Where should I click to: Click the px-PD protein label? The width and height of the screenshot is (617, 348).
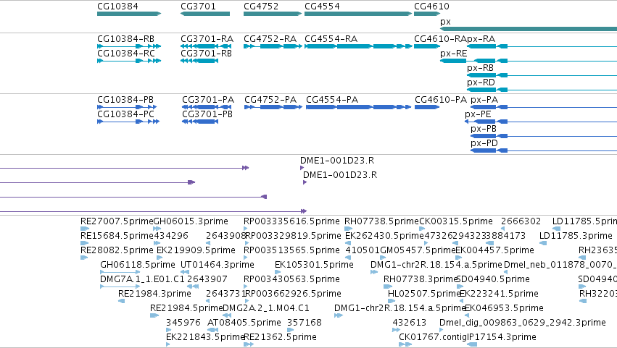(484, 143)
